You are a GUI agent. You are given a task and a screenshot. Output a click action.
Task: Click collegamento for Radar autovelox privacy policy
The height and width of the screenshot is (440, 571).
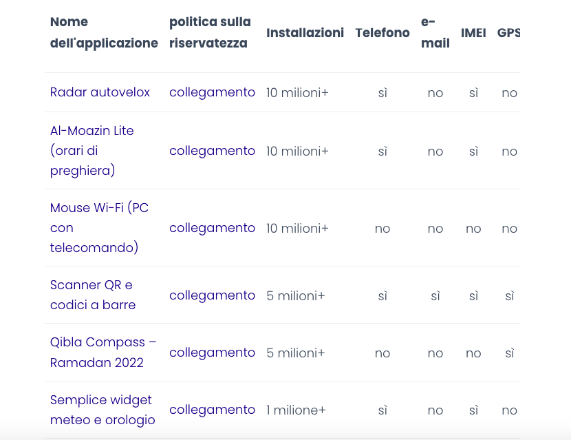tap(212, 92)
